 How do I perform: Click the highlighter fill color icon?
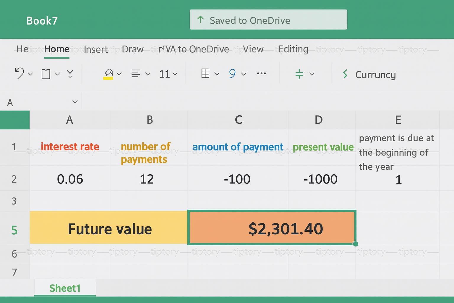pos(108,72)
